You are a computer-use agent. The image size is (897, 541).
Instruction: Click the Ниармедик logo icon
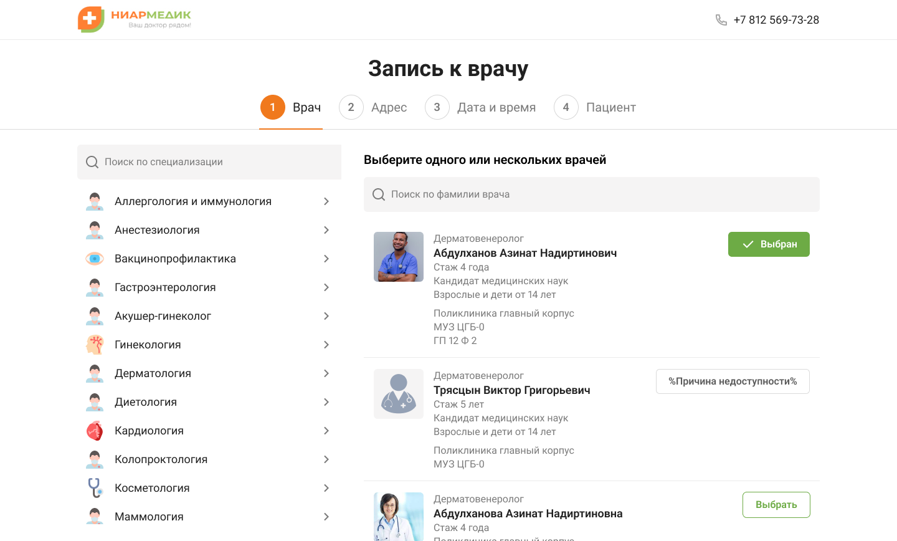point(91,19)
